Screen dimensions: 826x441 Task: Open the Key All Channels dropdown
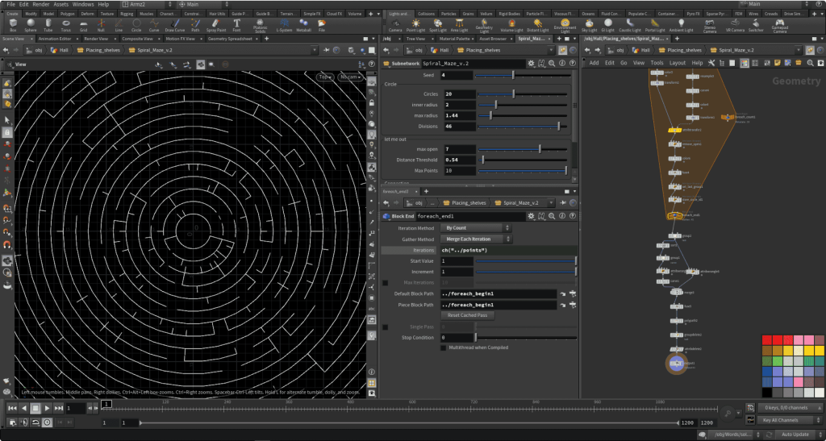pyautogui.click(x=791, y=420)
